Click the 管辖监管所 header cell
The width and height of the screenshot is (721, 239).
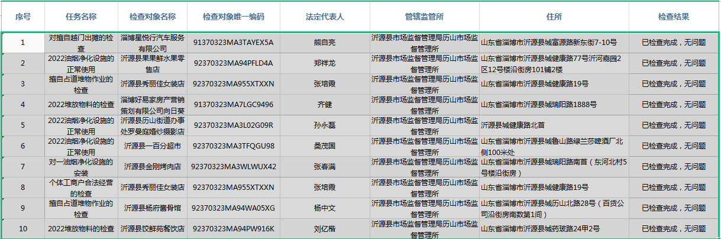(x=423, y=17)
